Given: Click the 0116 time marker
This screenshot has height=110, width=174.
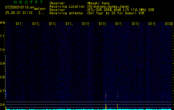Looking at the screenshot, I should click(102, 24).
